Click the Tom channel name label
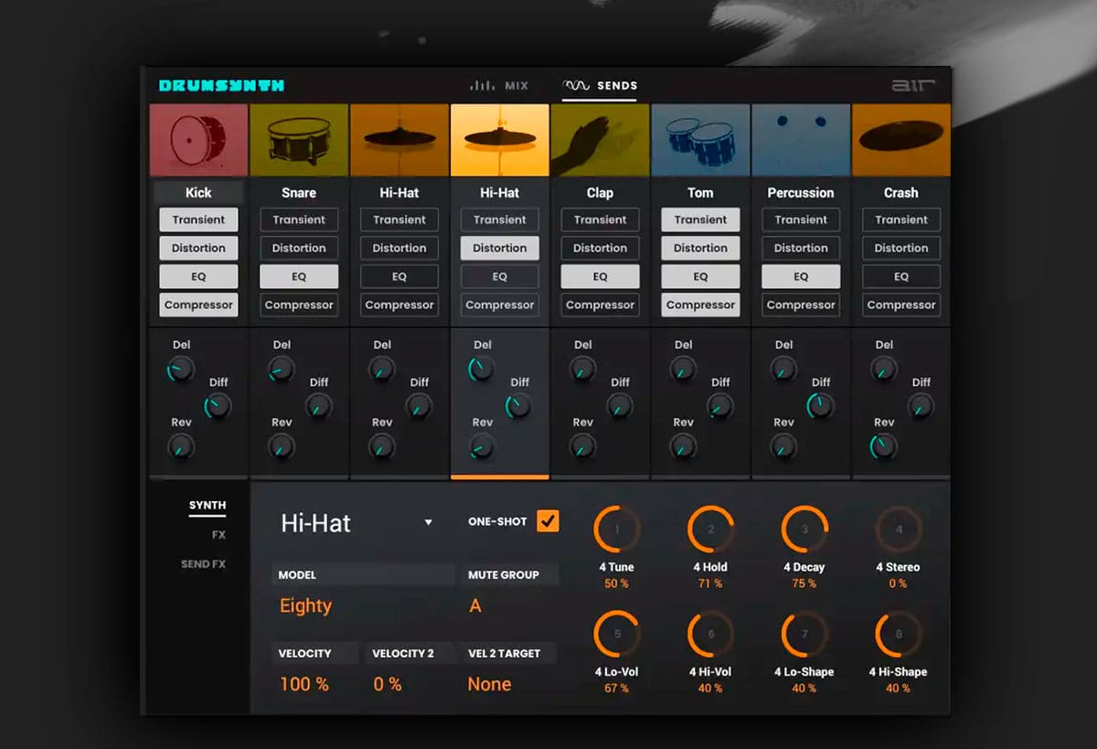This screenshot has height=749, width=1097. pos(701,193)
